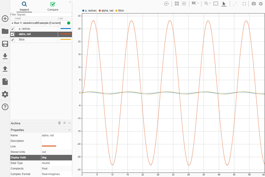This screenshot has height=177, width=265.
Task: Select the arrow pointer tool
Action: click(x=224, y=4)
